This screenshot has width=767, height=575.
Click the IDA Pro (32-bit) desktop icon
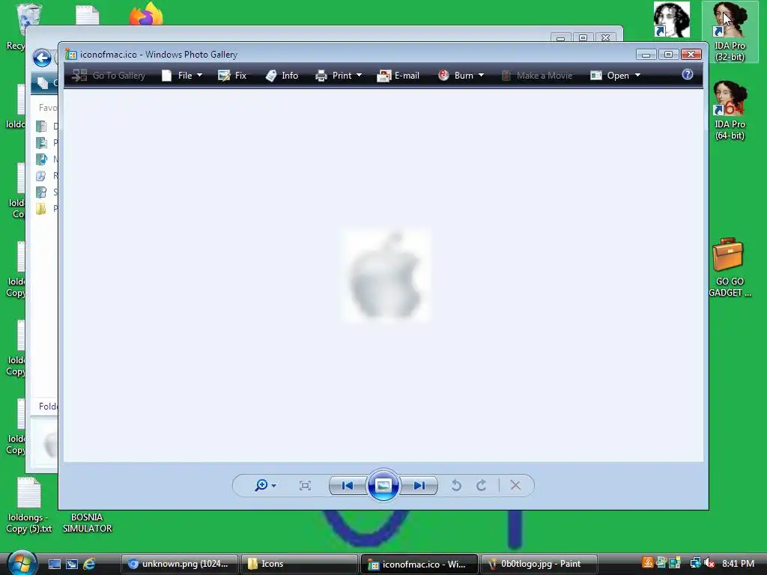coord(730,32)
